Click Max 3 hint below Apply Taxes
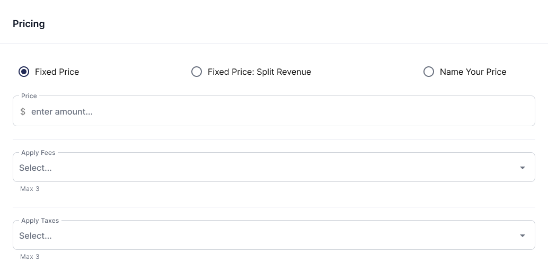 pyautogui.click(x=30, y=257)
